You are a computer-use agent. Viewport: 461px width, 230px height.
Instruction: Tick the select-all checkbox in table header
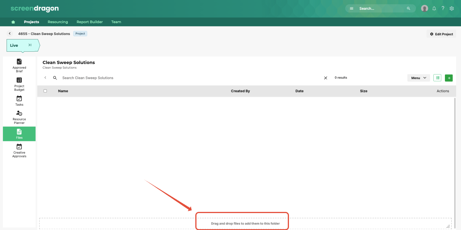click(45, 91)
